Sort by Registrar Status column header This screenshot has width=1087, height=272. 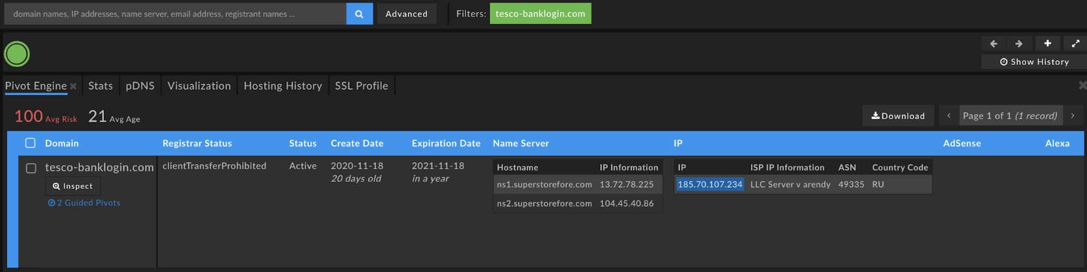point(197,143)
